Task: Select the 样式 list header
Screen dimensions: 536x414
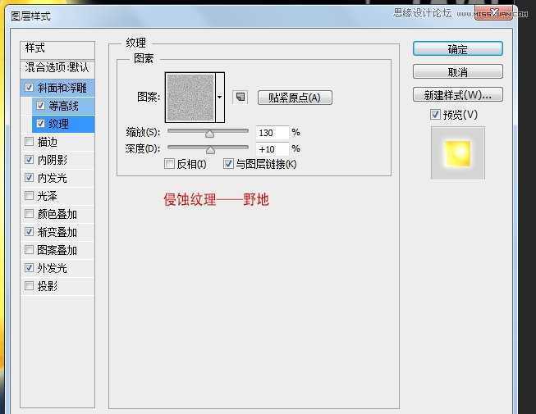Action: [x=57, y=48]
